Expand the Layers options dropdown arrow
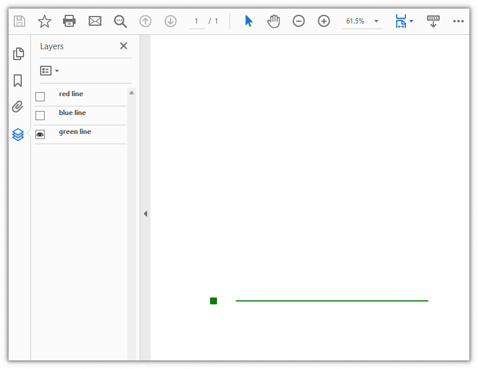This screenshot has width=478, height=369. (57, 71)
